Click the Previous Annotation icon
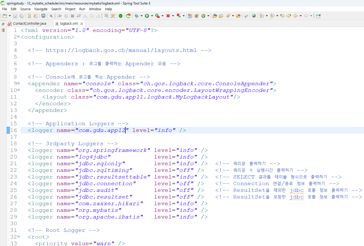364x246 pixels. 272,16
